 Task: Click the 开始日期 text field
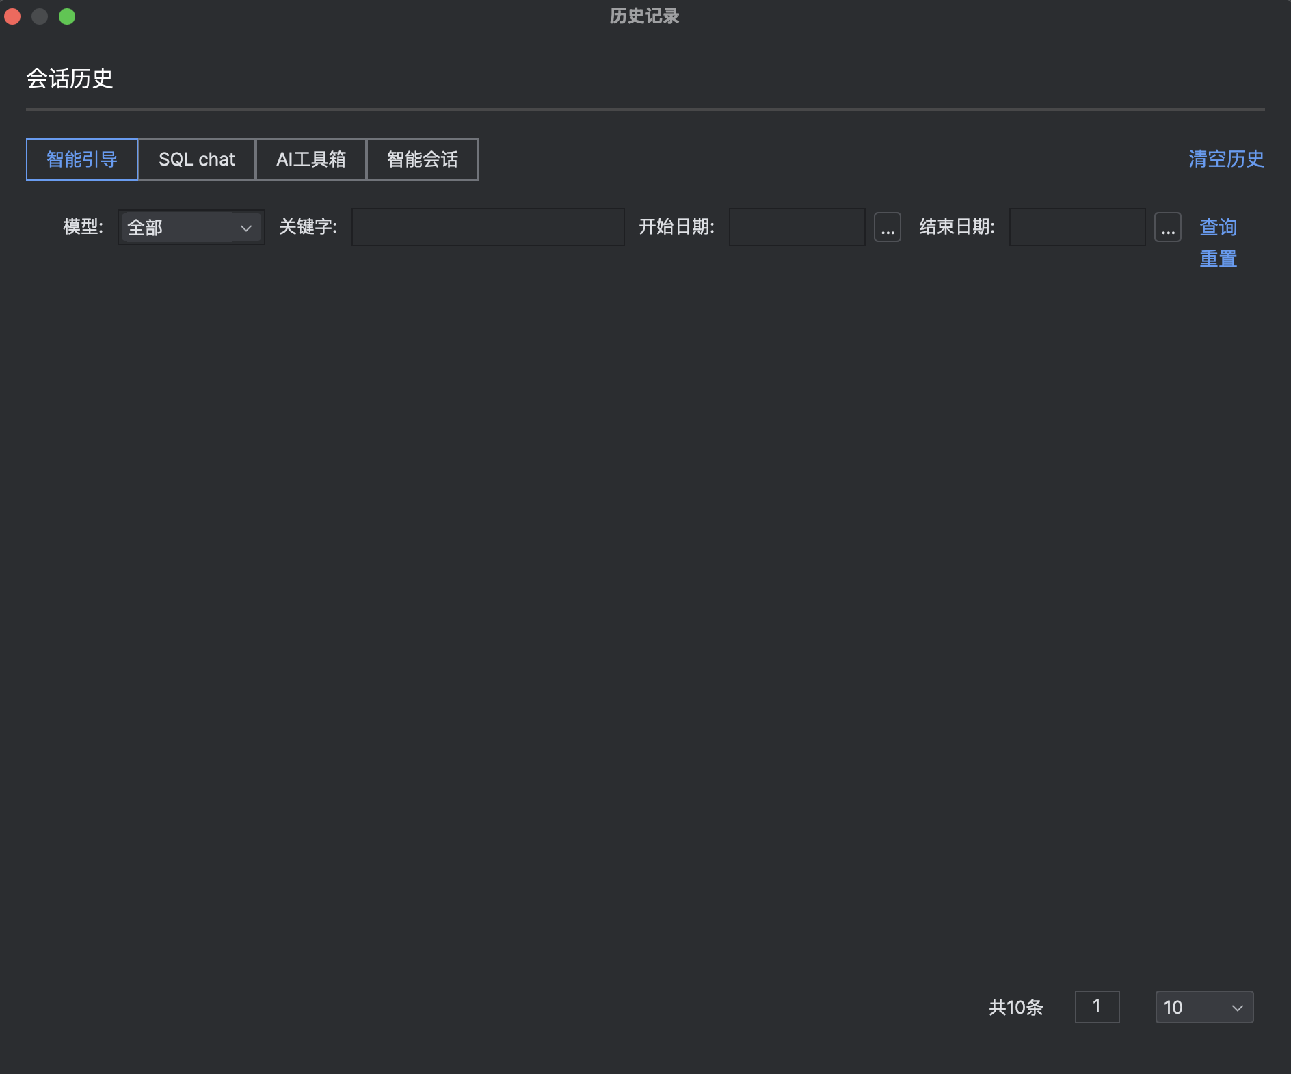[x=797, y=227]
